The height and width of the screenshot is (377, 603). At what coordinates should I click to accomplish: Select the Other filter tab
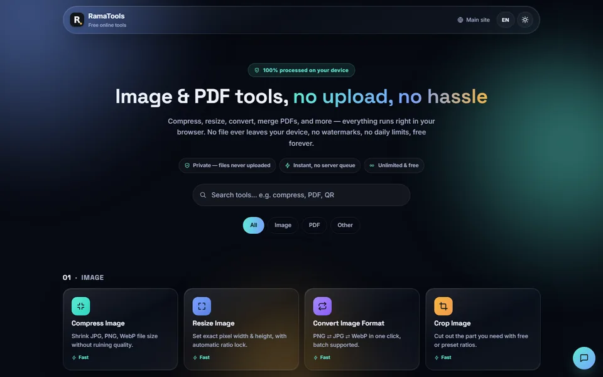click(345, 226)
